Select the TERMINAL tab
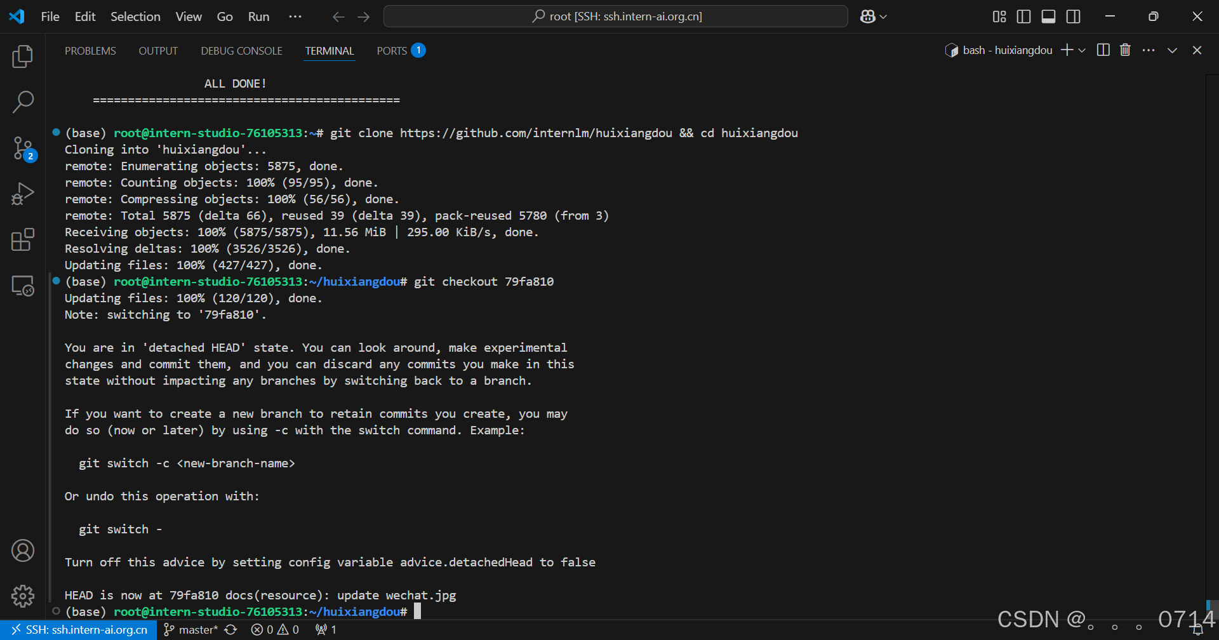 [x=330, y=51]
